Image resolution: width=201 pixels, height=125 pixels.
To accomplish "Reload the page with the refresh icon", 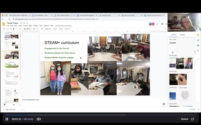I will 9,19.
